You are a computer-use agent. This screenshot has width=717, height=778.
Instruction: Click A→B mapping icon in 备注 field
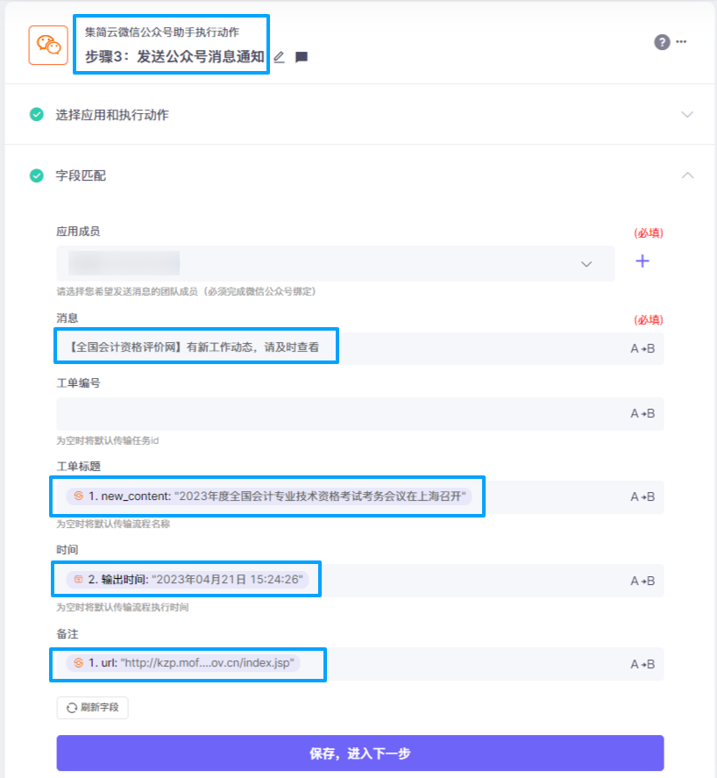coord(642,664)
